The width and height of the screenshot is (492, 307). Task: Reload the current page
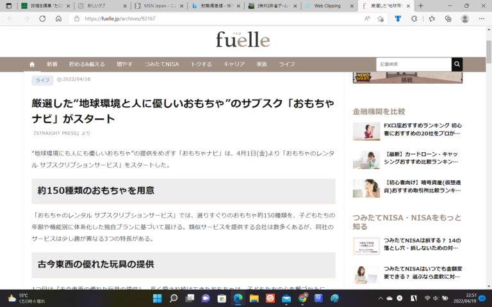tap(42, 19)
